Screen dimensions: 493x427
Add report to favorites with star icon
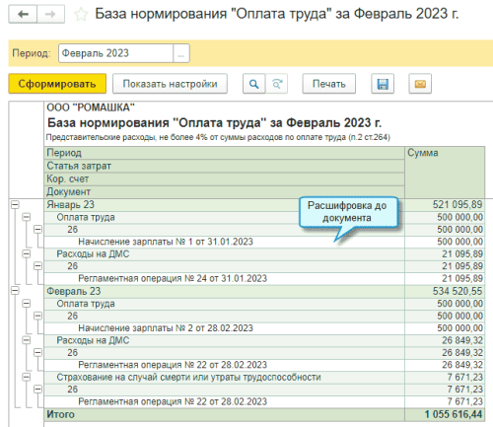81,14
